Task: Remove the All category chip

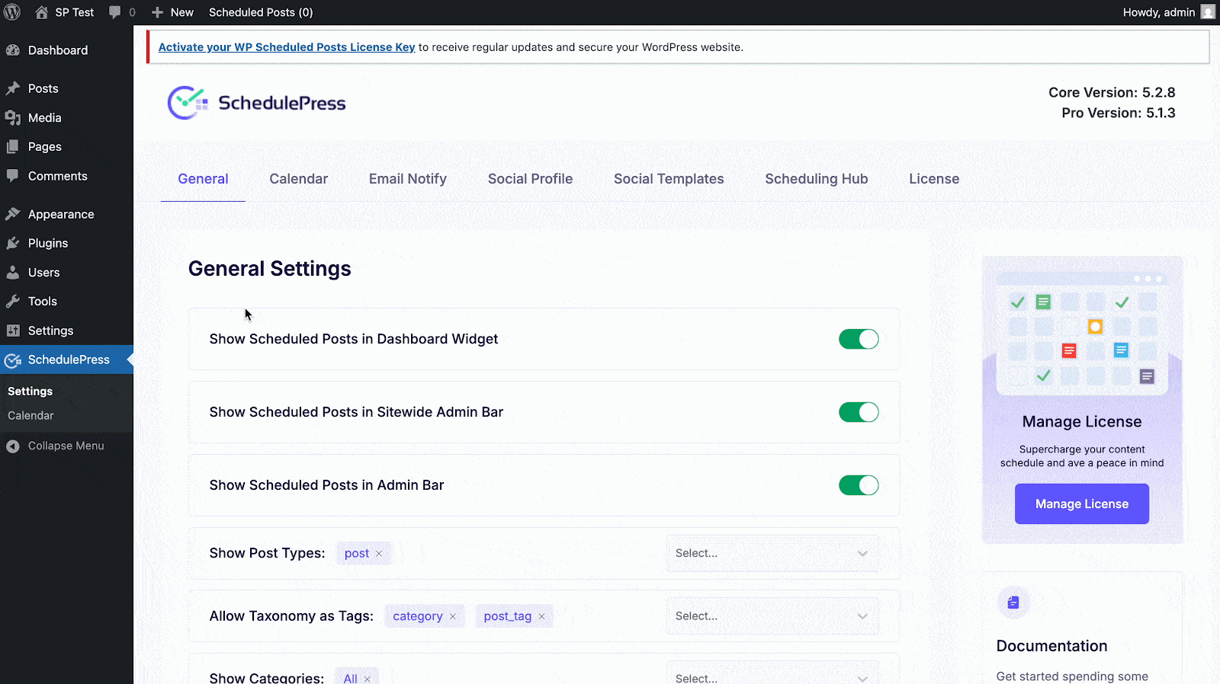Action: pos(368,679)
